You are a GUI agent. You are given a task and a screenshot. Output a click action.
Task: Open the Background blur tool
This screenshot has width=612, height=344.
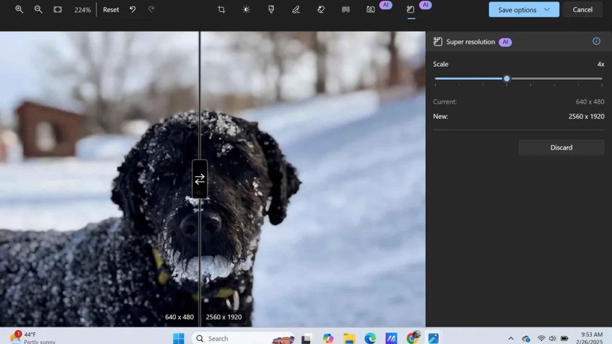point(346,10)
